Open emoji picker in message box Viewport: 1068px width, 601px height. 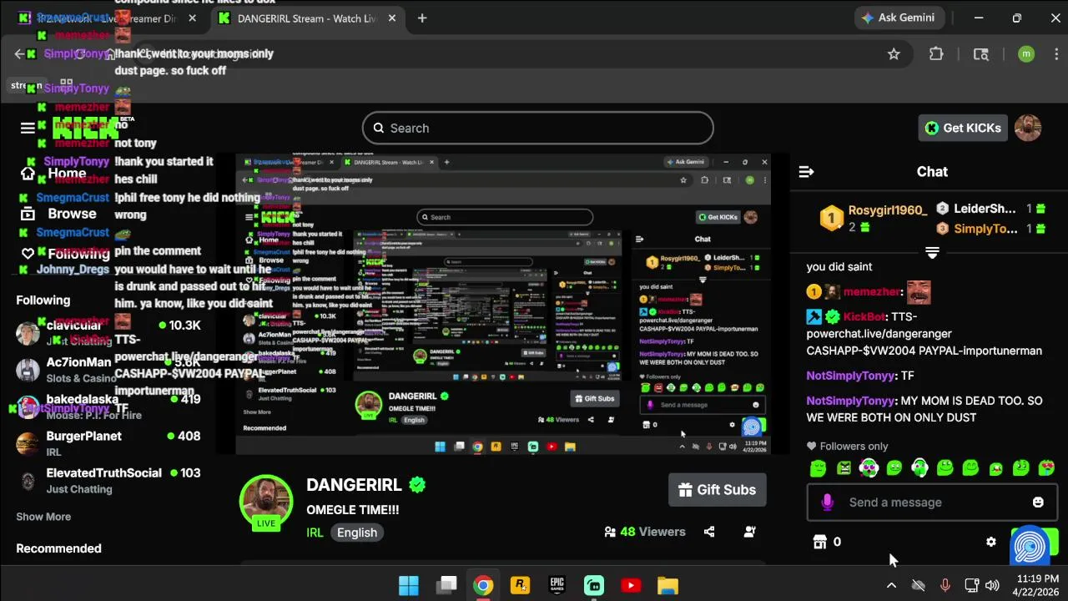tap(1038, 502)
